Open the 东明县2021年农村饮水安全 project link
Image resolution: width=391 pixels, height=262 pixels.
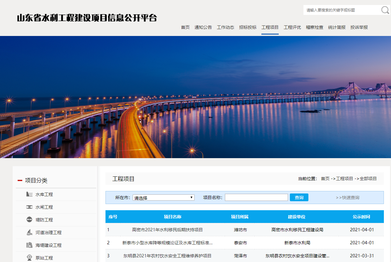[x=167, y=256]
